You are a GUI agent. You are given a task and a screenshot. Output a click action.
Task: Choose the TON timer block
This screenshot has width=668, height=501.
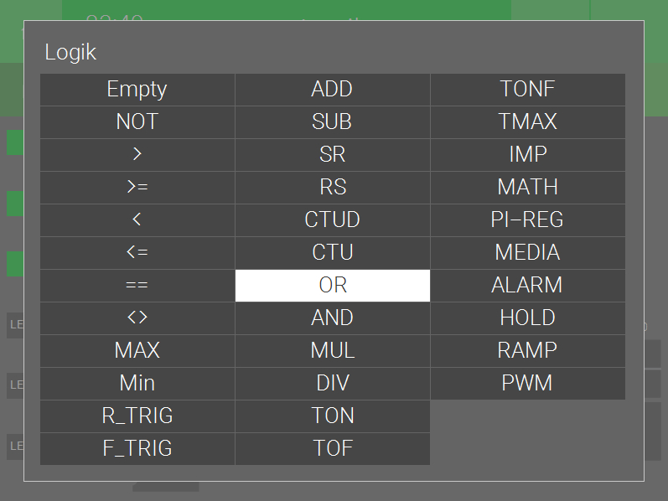tap(332, 416)
